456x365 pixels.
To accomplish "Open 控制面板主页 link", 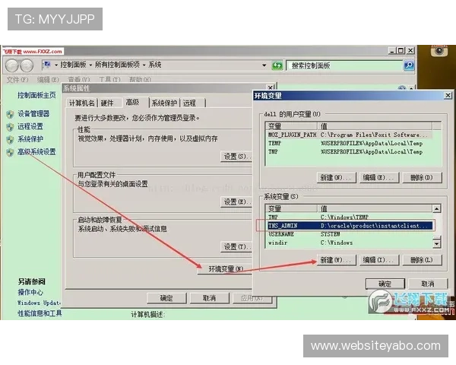I will point(36,95).
